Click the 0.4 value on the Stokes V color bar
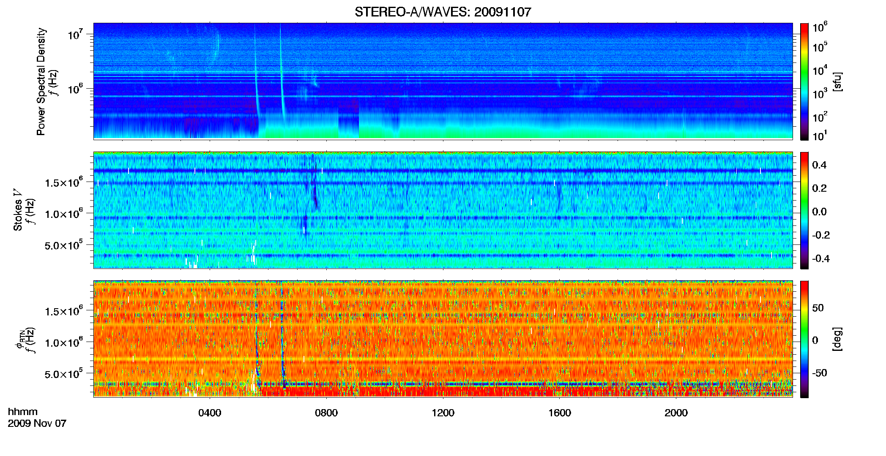The width and height of the screenshot is (886, 456). 819,165
